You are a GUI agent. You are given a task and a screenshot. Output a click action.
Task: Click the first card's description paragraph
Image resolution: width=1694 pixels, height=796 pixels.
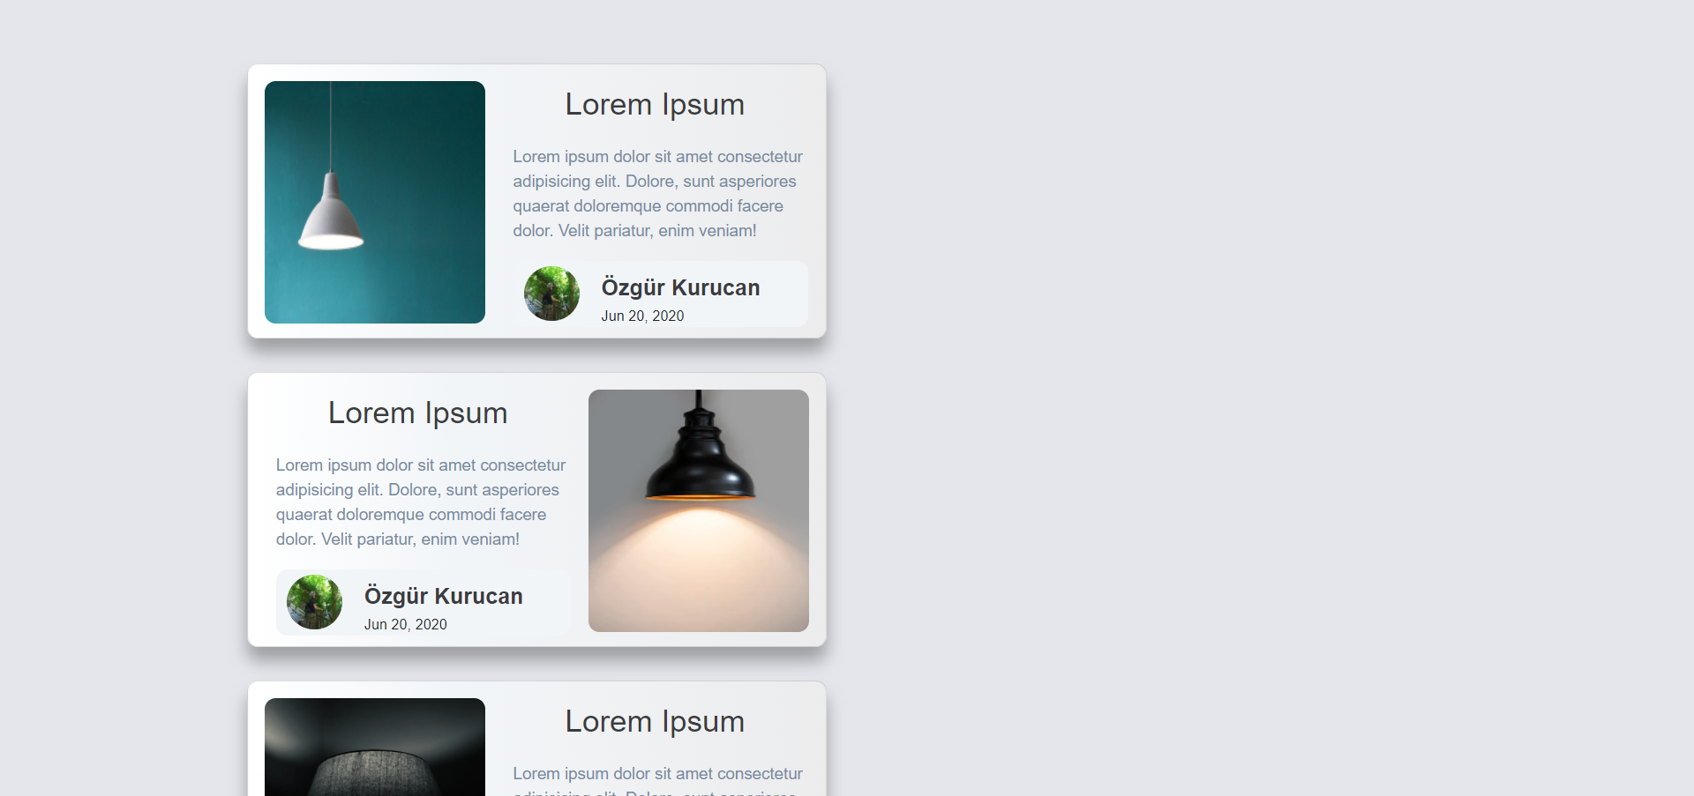[658, 193]
